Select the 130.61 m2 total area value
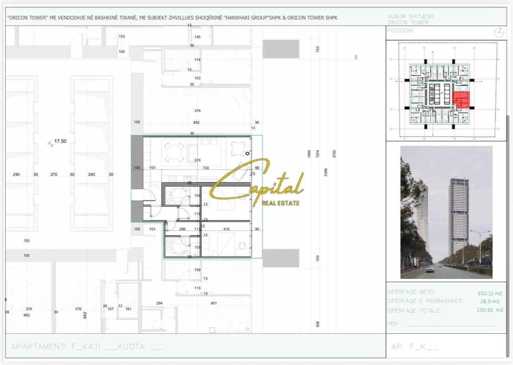Screen dimensions: 513x365 (x=491, y=310)
